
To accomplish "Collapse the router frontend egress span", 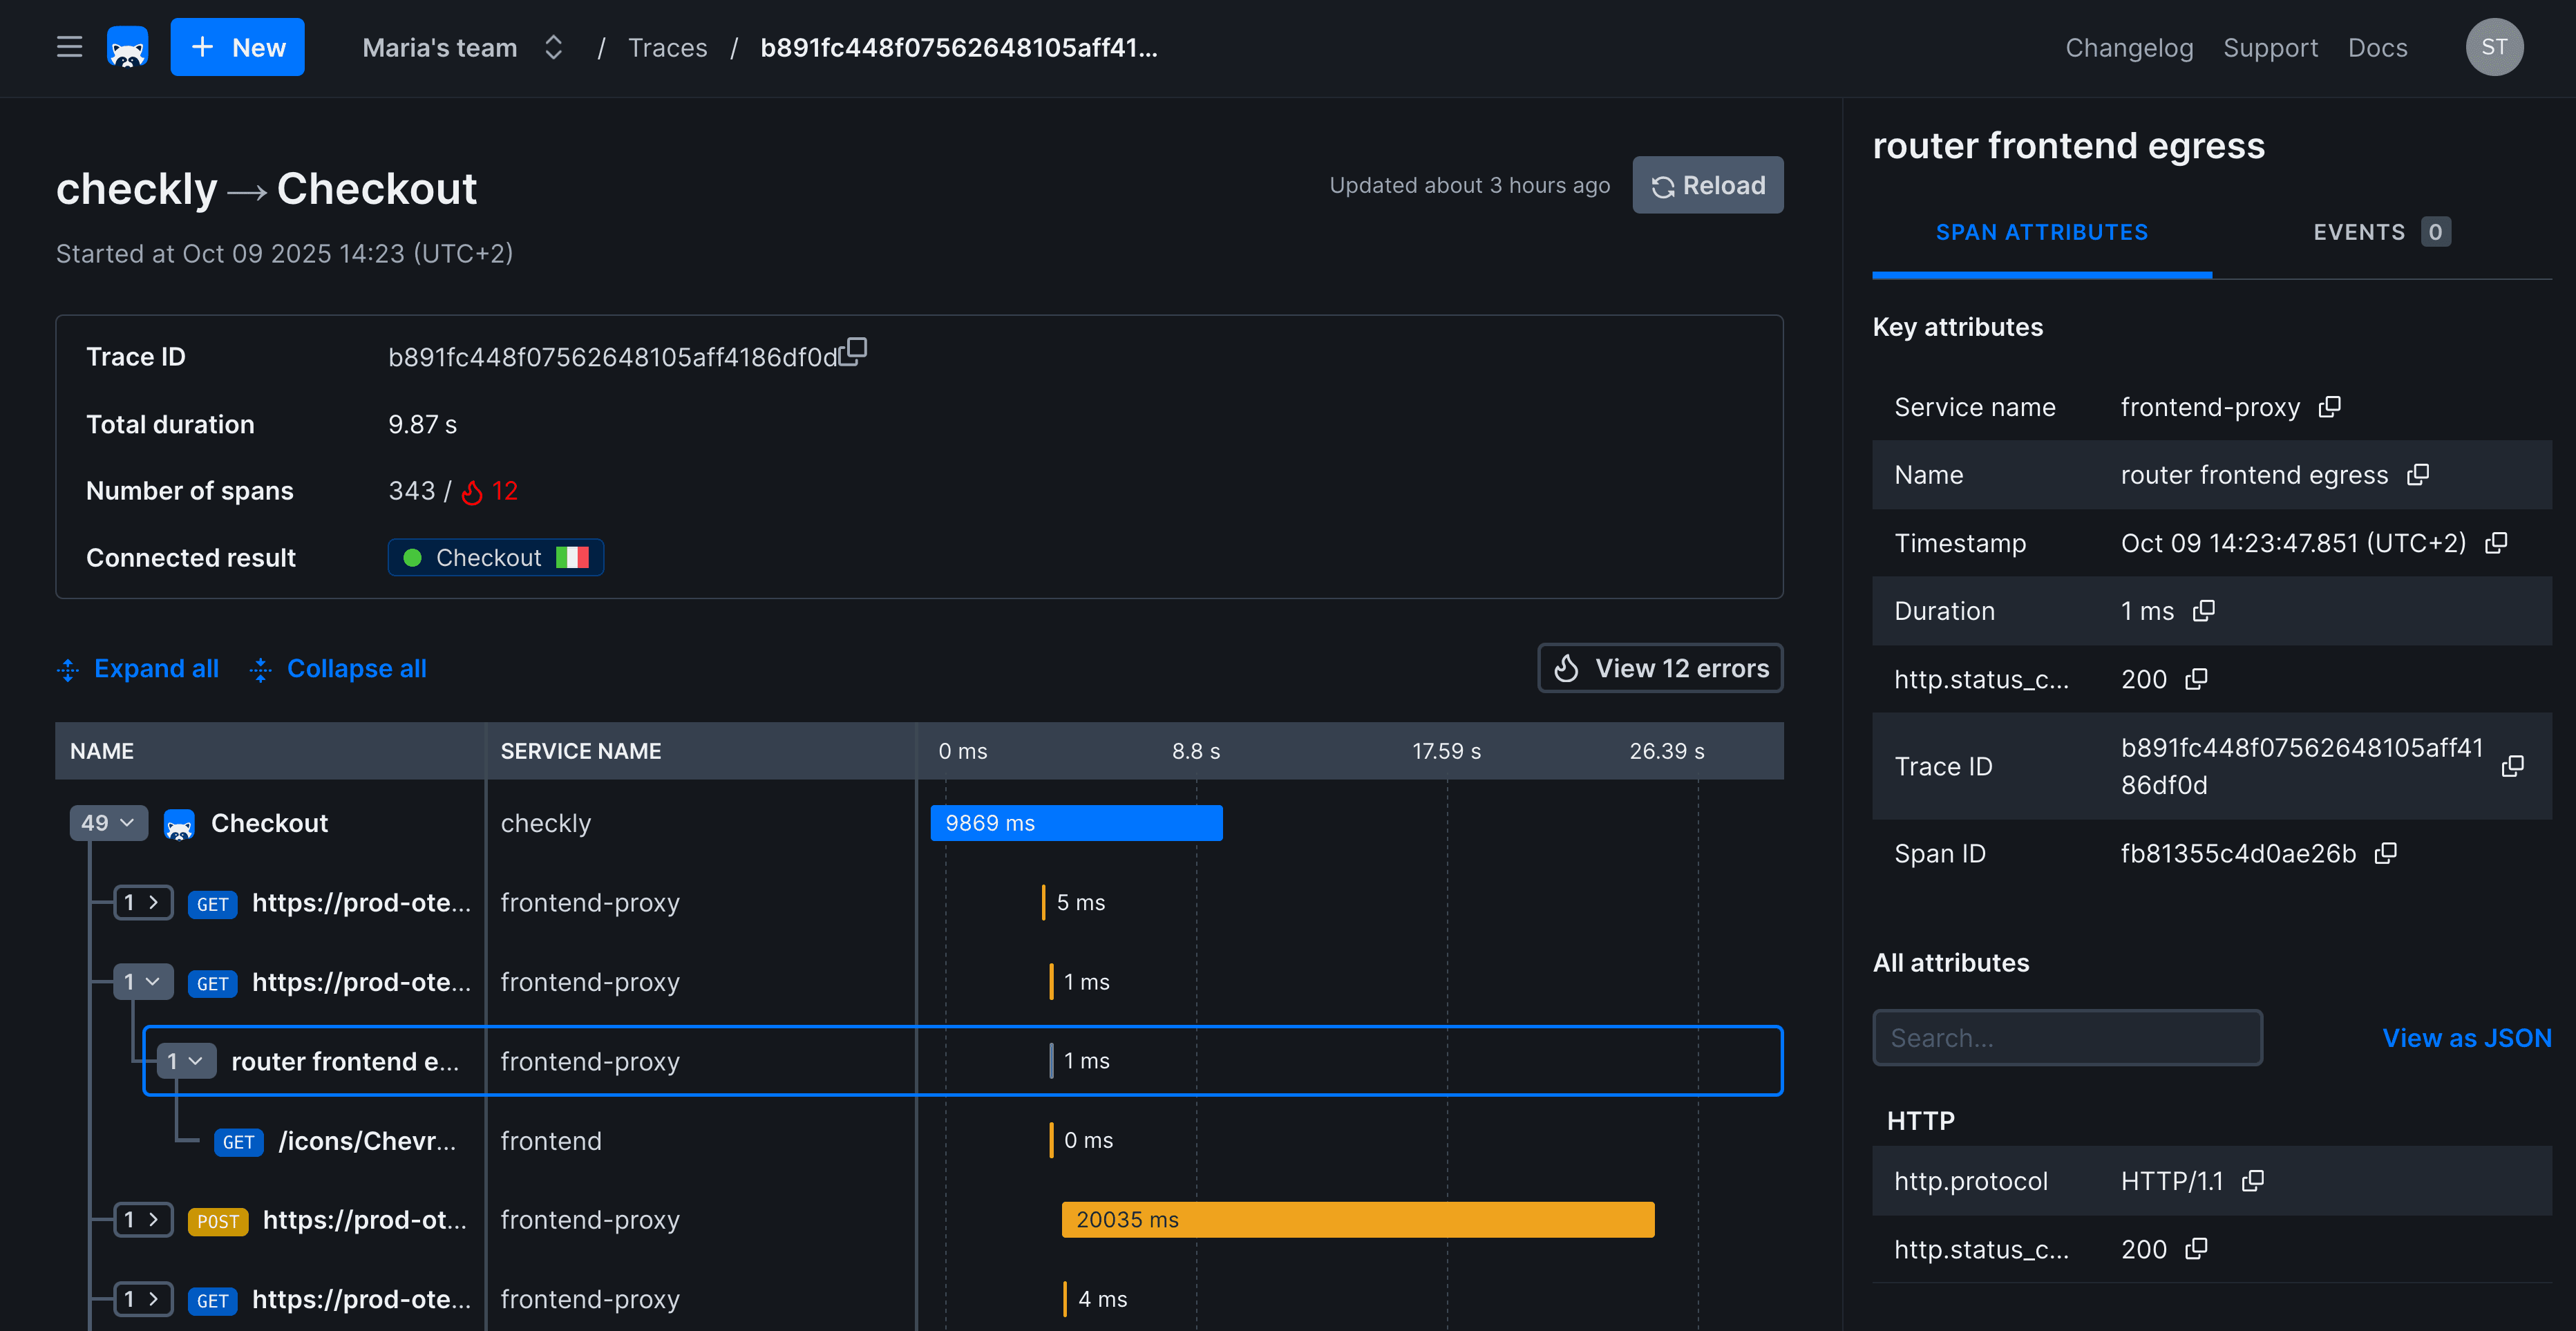I will point(186,1061).
